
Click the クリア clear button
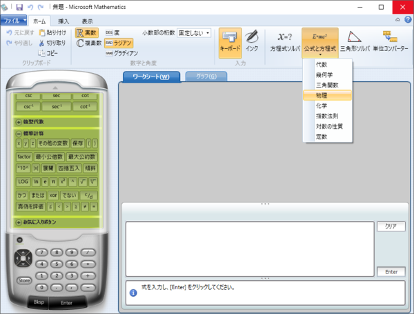tap(391, 226)
